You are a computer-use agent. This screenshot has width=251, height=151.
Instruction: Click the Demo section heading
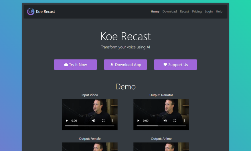point(125,87)
